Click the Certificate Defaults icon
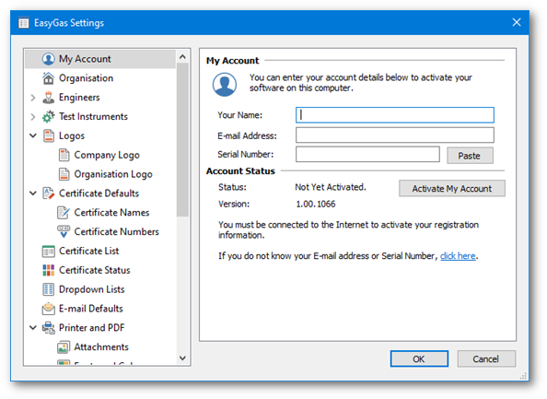547x399 pixels. [49, 194]
